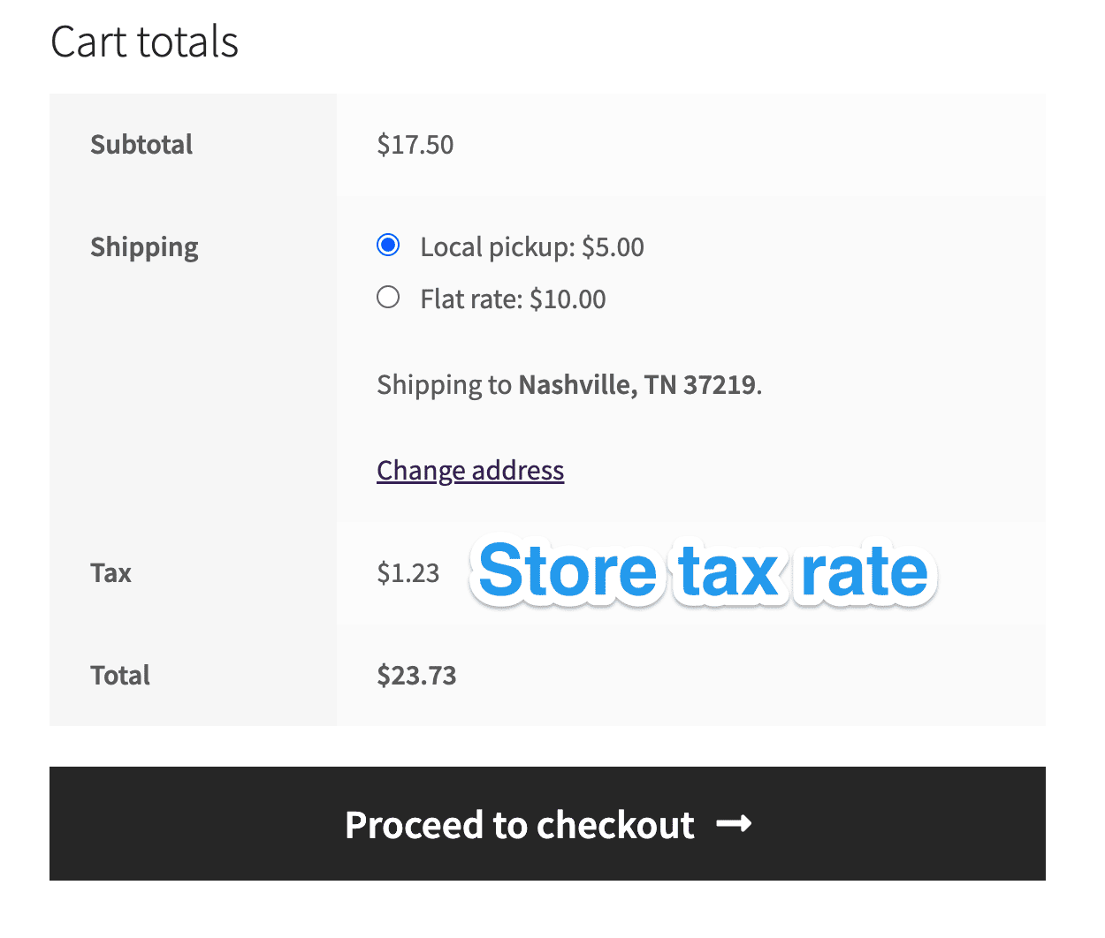Click the Total row label

click(120, 676)
